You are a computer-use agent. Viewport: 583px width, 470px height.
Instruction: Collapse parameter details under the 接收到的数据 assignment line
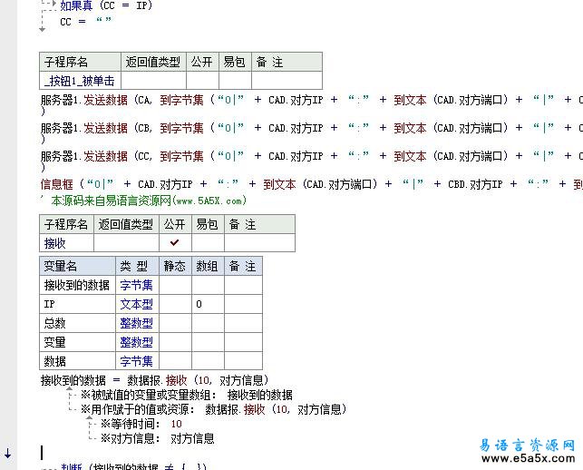pyautogui.click(x=70, y=389)
